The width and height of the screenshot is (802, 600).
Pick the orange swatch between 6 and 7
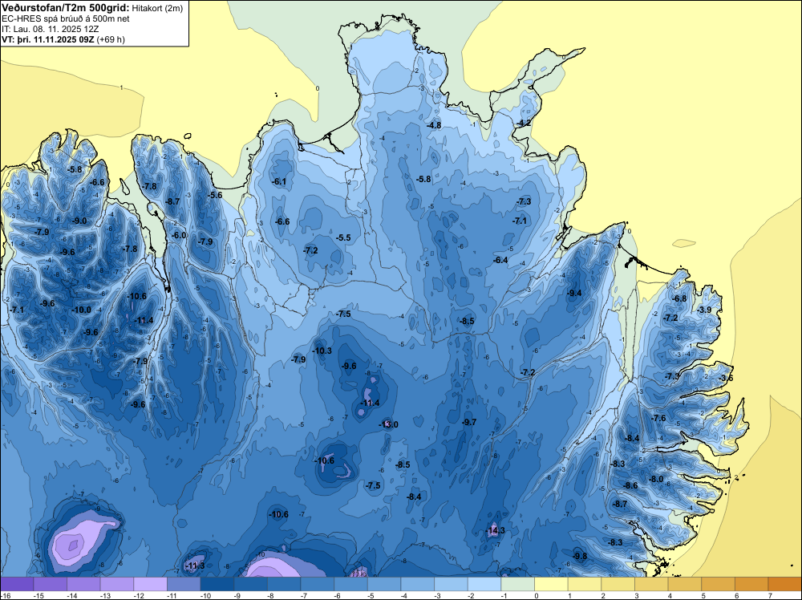[x=752, y=584]
